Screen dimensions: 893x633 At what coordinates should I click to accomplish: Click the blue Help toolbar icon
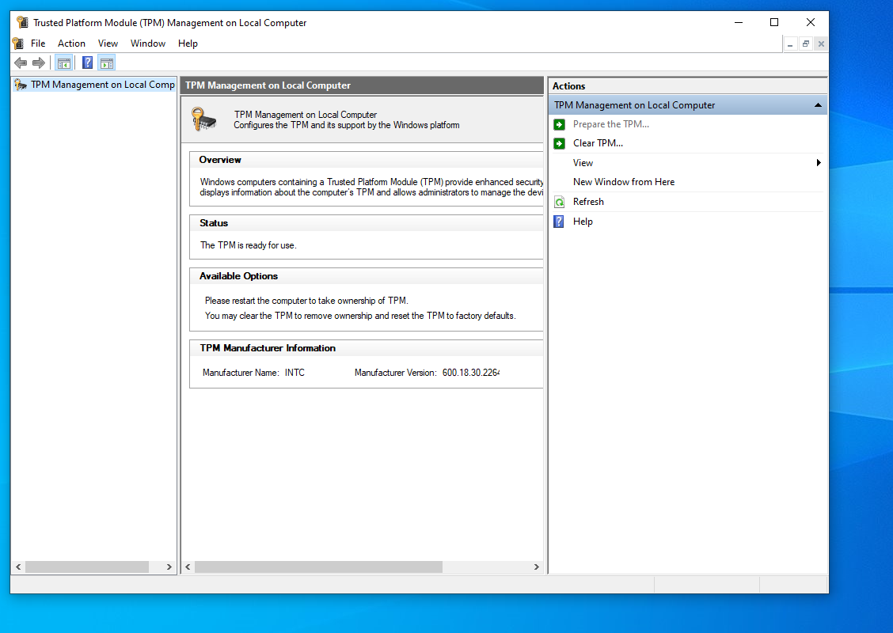(x=87, y=63)
